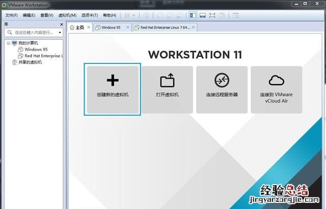The width and height of the screenshot is (326, 209).
Task: Open the 帮助(H) menu
Action: [110, 15]
